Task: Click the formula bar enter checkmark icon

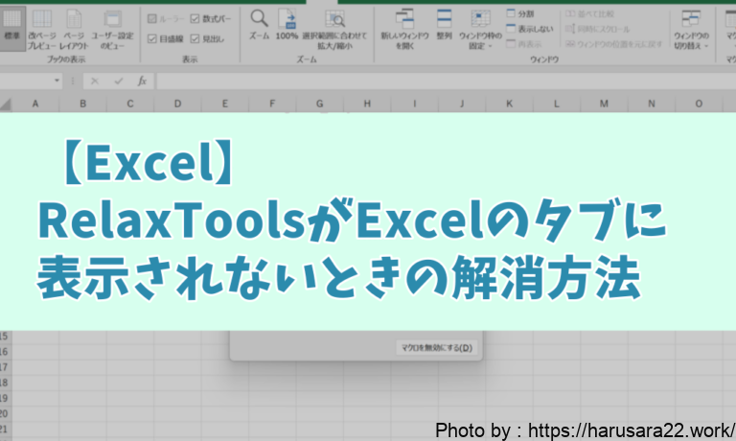Action: [118, 81]
